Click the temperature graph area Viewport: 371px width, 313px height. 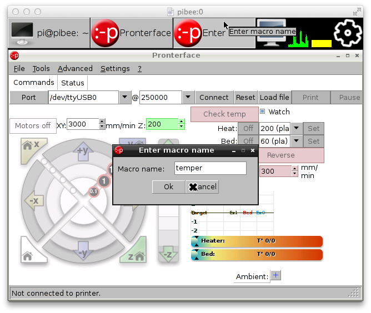(x=232, y=213)
